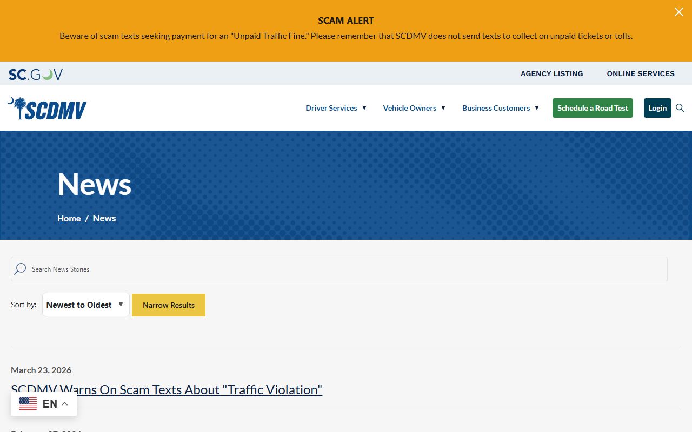692x432 pixels.
Task: Click the March 23, 2026 date text
Action: (x=41, y=370)
